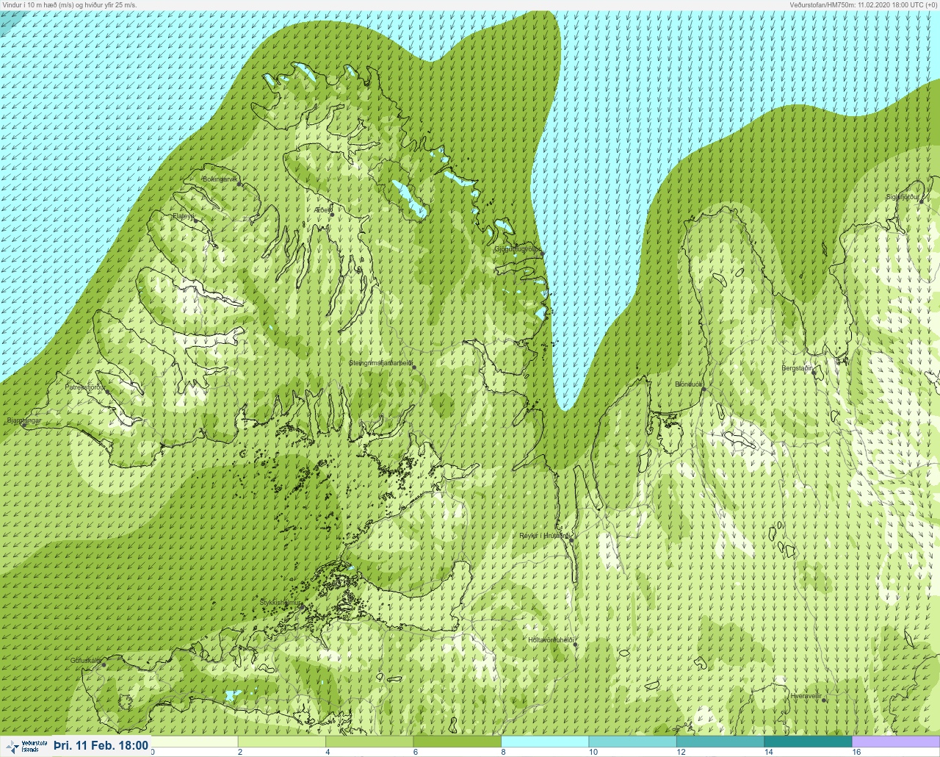The width and height of the screenshot is (940, 757).
Task: Click the 'Þri. 11 Feb. 18:00' date label
Action: pyautogui.click(x=101, y=745)
